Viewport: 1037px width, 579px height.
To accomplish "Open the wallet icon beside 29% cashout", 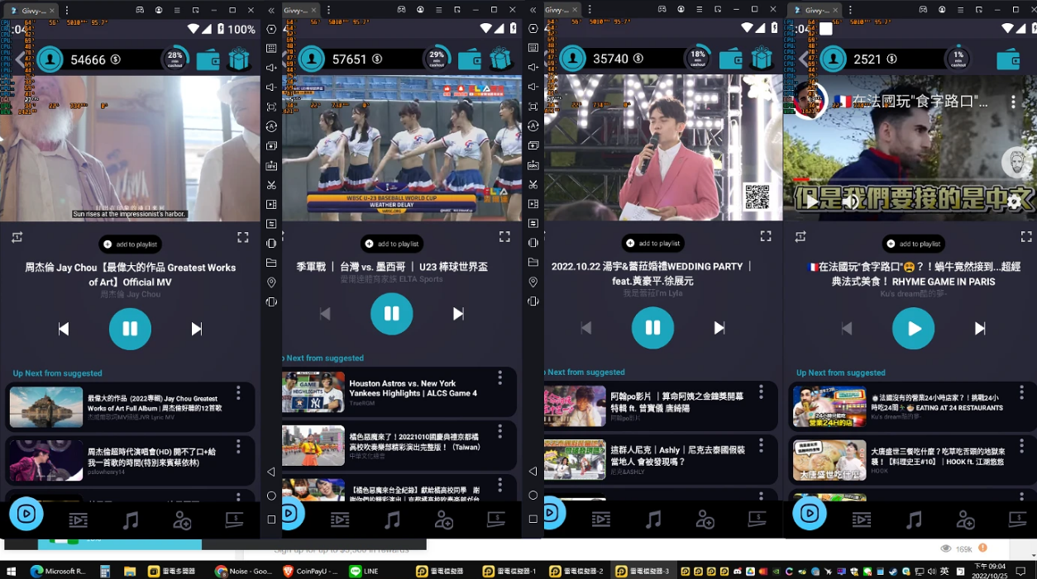I will pyautogui.click(x=470, y=59).
